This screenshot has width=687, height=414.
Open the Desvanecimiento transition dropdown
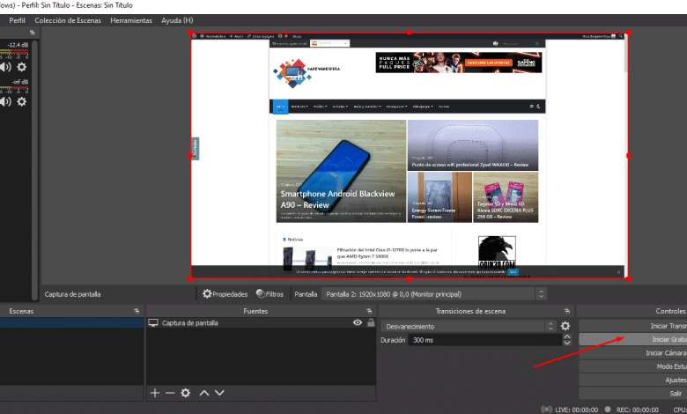tap(469, 327)
